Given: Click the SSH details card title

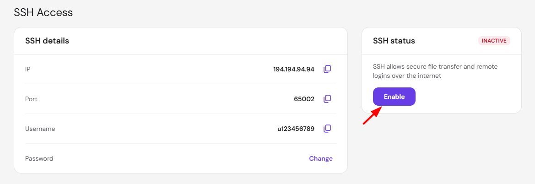Looking at the screenshot, I should [x=47, y=41].
